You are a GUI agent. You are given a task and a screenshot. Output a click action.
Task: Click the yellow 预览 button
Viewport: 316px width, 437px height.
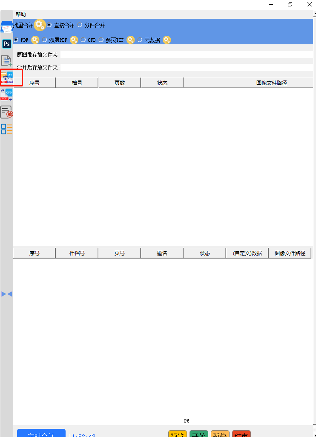(178, 434)
